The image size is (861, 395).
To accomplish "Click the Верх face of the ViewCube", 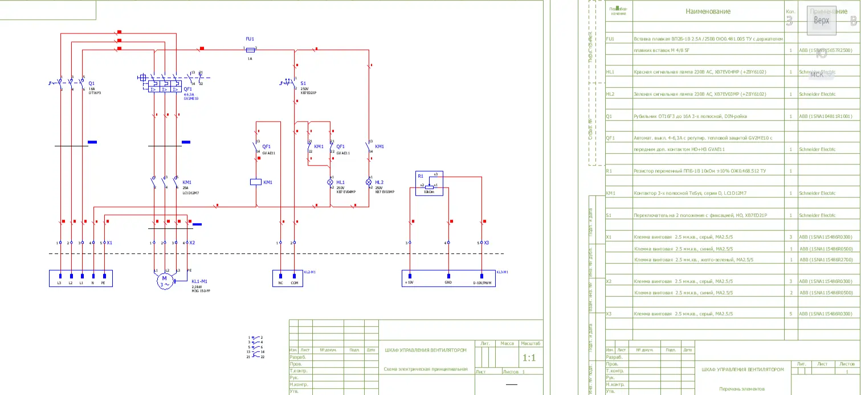I will (x=821, y=20).
